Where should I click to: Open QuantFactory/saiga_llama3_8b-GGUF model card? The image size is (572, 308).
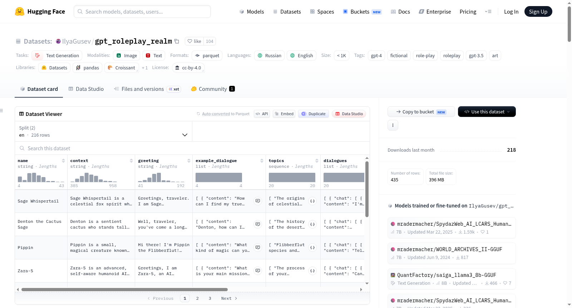452,279
